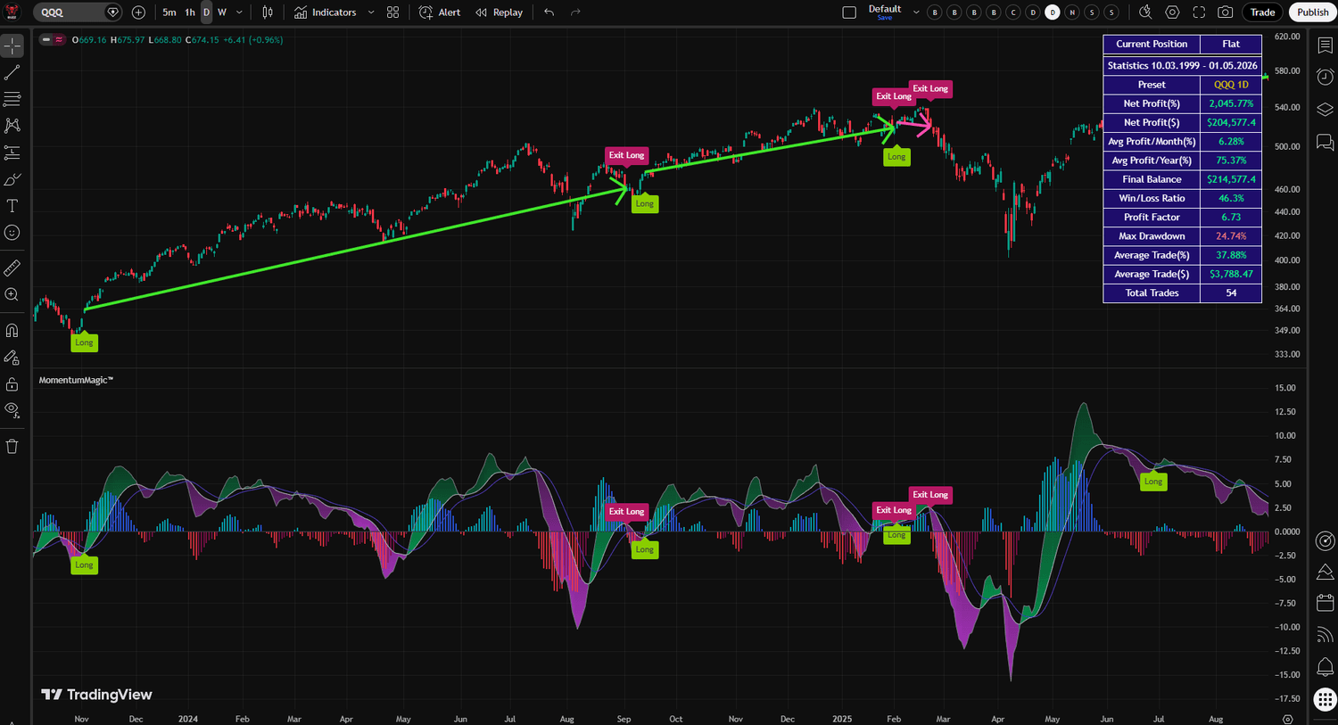
Task: Click the blue Save link under Default
Action: 885,18
